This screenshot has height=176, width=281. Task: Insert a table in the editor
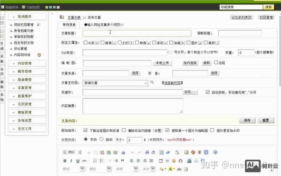click(161, 161)
